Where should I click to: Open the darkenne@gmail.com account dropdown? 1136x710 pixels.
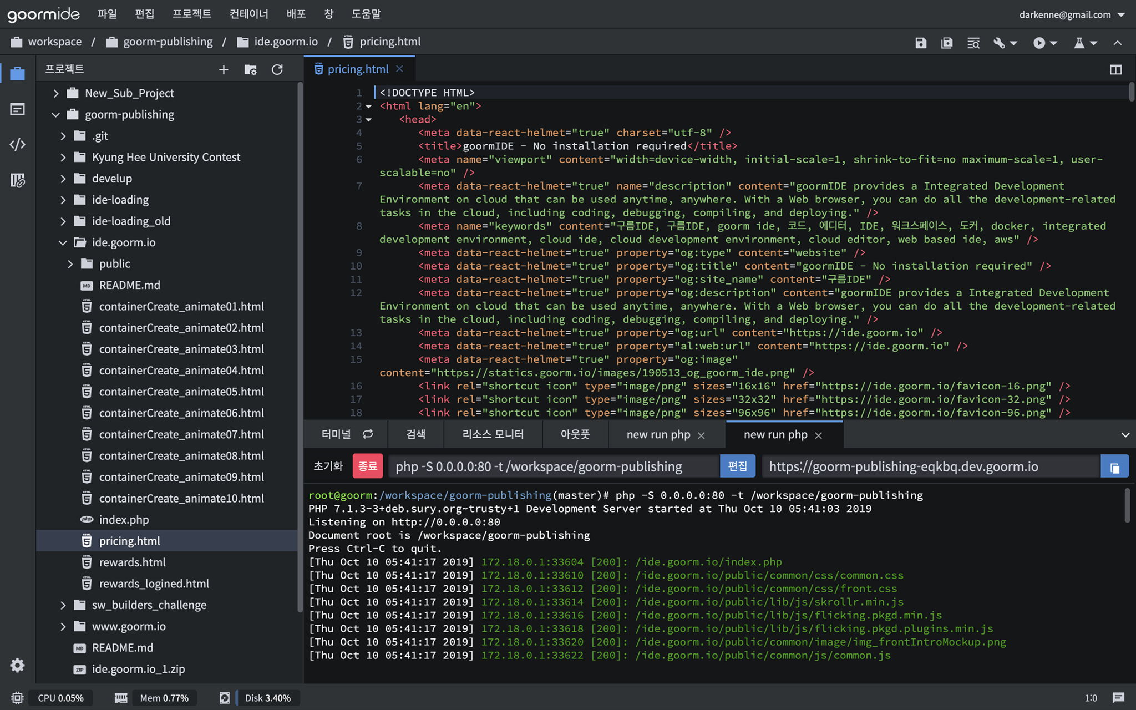click(1071, 14)
